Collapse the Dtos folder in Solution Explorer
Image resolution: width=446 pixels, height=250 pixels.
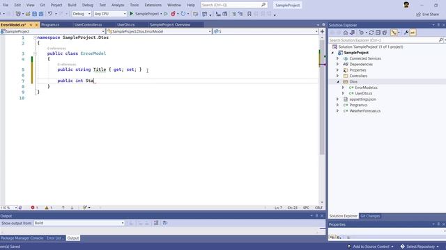tap(337, 82)
